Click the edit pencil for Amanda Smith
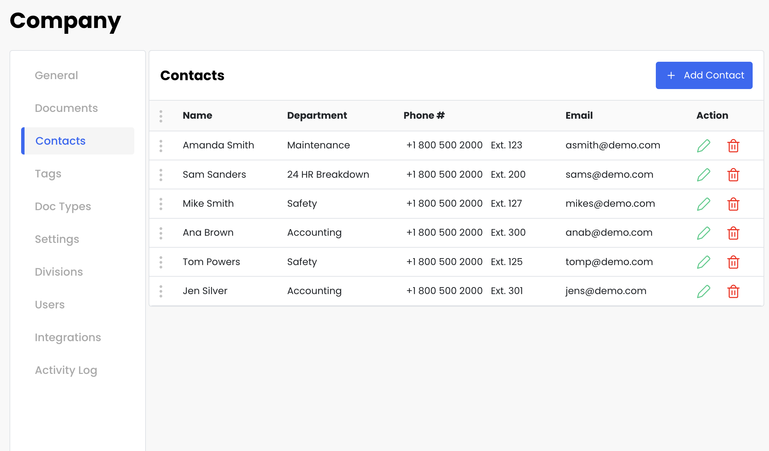The image size is (769, 451). 704,146
